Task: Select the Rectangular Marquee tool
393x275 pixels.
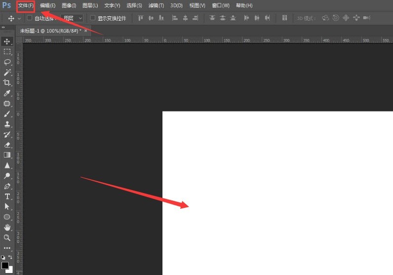Action: coord(7,51)
